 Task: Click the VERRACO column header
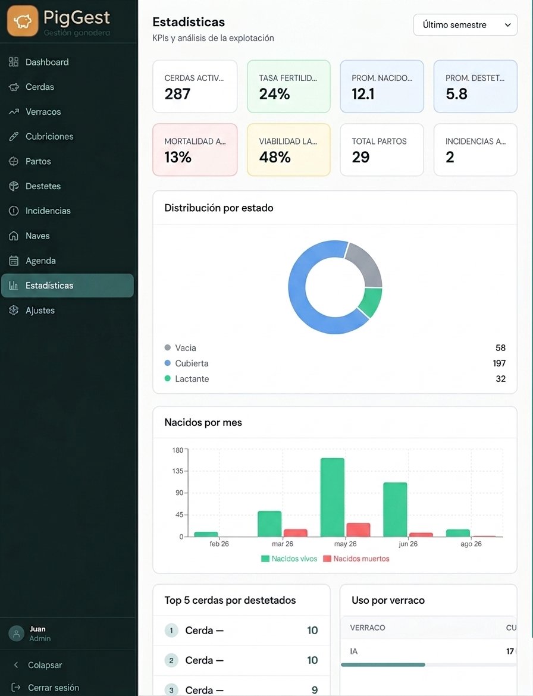click(368, 628)
